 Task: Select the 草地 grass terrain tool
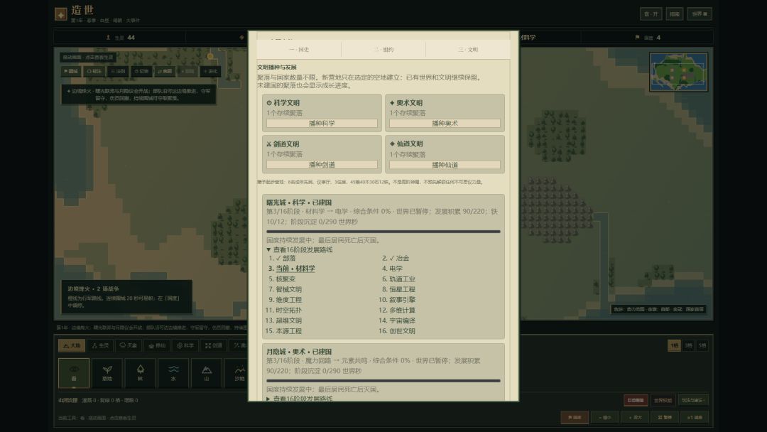pyautogui.click(x=107, y=373)
